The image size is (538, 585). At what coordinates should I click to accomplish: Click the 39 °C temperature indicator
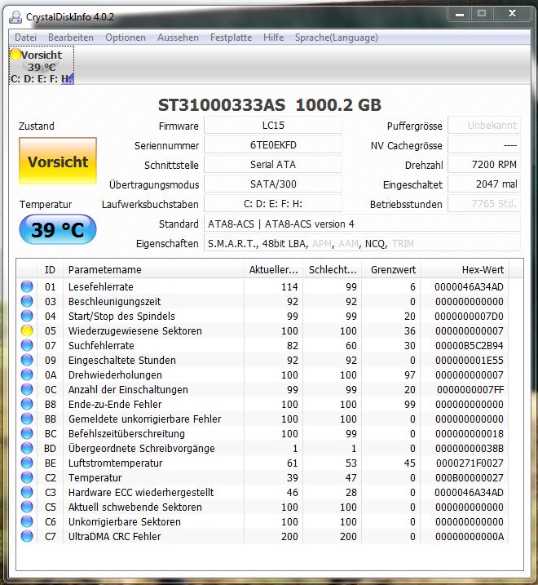click(58, 229)
